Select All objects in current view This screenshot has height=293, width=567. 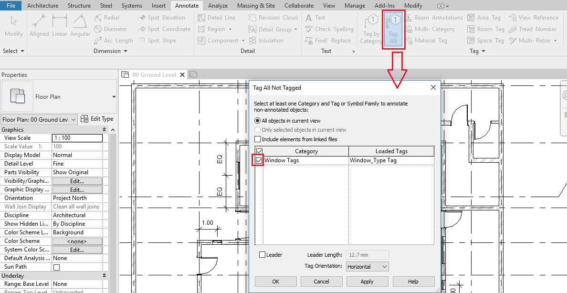point(258,121)
